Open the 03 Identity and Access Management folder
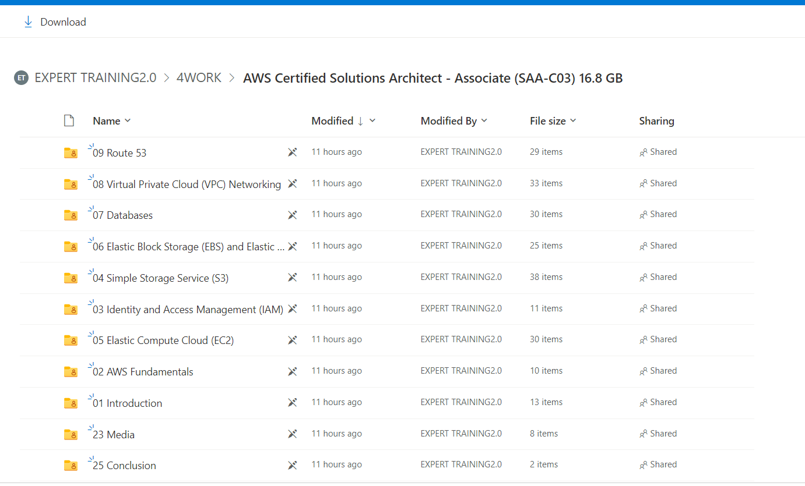805x486 pixels. [188, 310]
